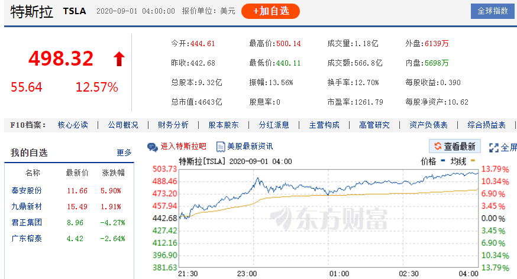517x279 pixels.
Task: Click the document icon beside 美股最新资讯
Action: tap(221, 147)
